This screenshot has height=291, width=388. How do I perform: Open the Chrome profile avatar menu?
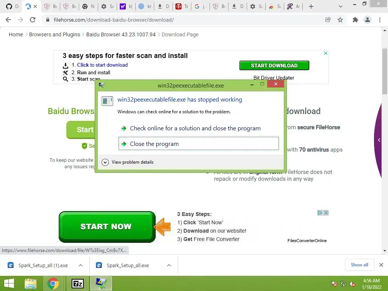[x=368, y=20]
